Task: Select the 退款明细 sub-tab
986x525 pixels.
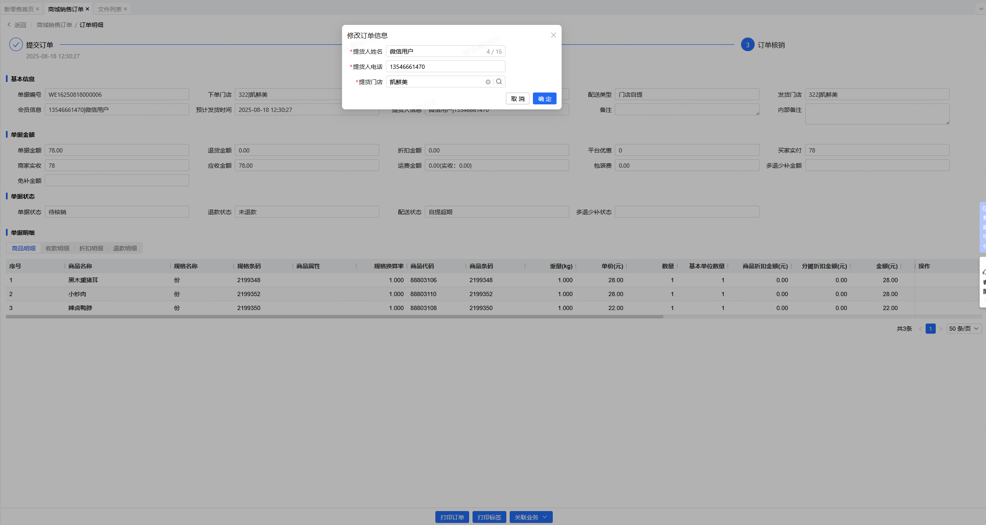Action: pyautogui.click(x=125, y=248)
